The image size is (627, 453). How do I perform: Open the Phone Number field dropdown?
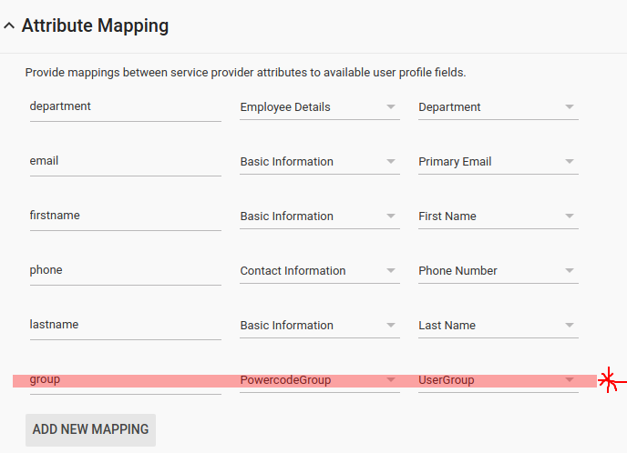click(499, 271)
